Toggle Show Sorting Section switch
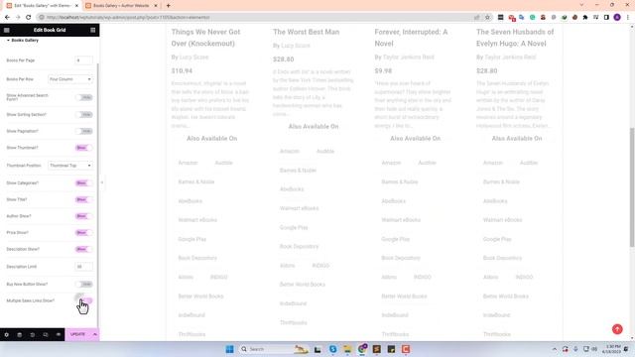Viewport: 635px width, 357px height. 84,115
